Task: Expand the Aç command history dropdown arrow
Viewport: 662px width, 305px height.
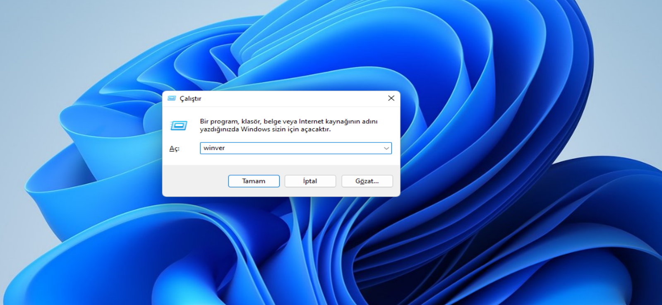Action: click(386, 148)
